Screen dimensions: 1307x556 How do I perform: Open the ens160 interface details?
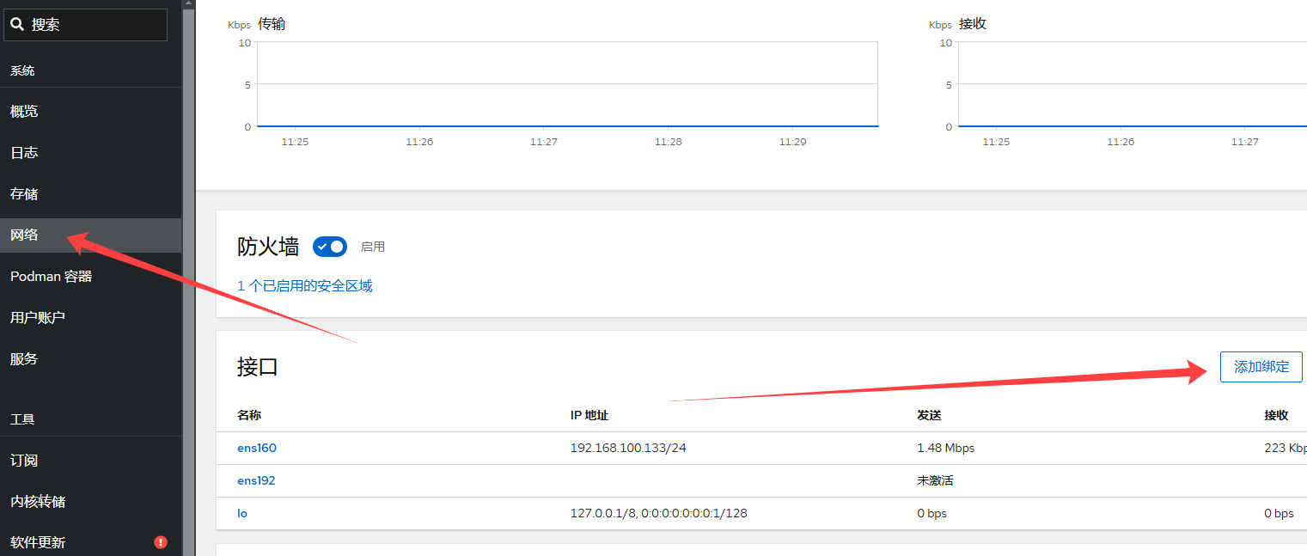[257, 448]
